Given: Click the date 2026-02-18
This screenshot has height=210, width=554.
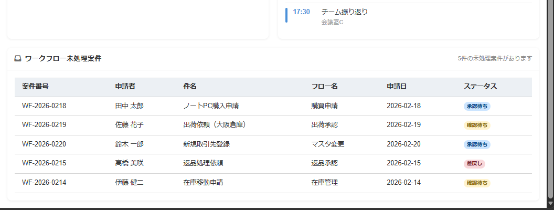Looking at the screenshot, I should (404, 106).
